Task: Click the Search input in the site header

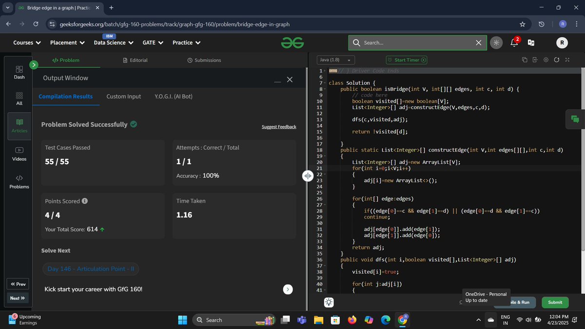Action: tap(418, 43)
